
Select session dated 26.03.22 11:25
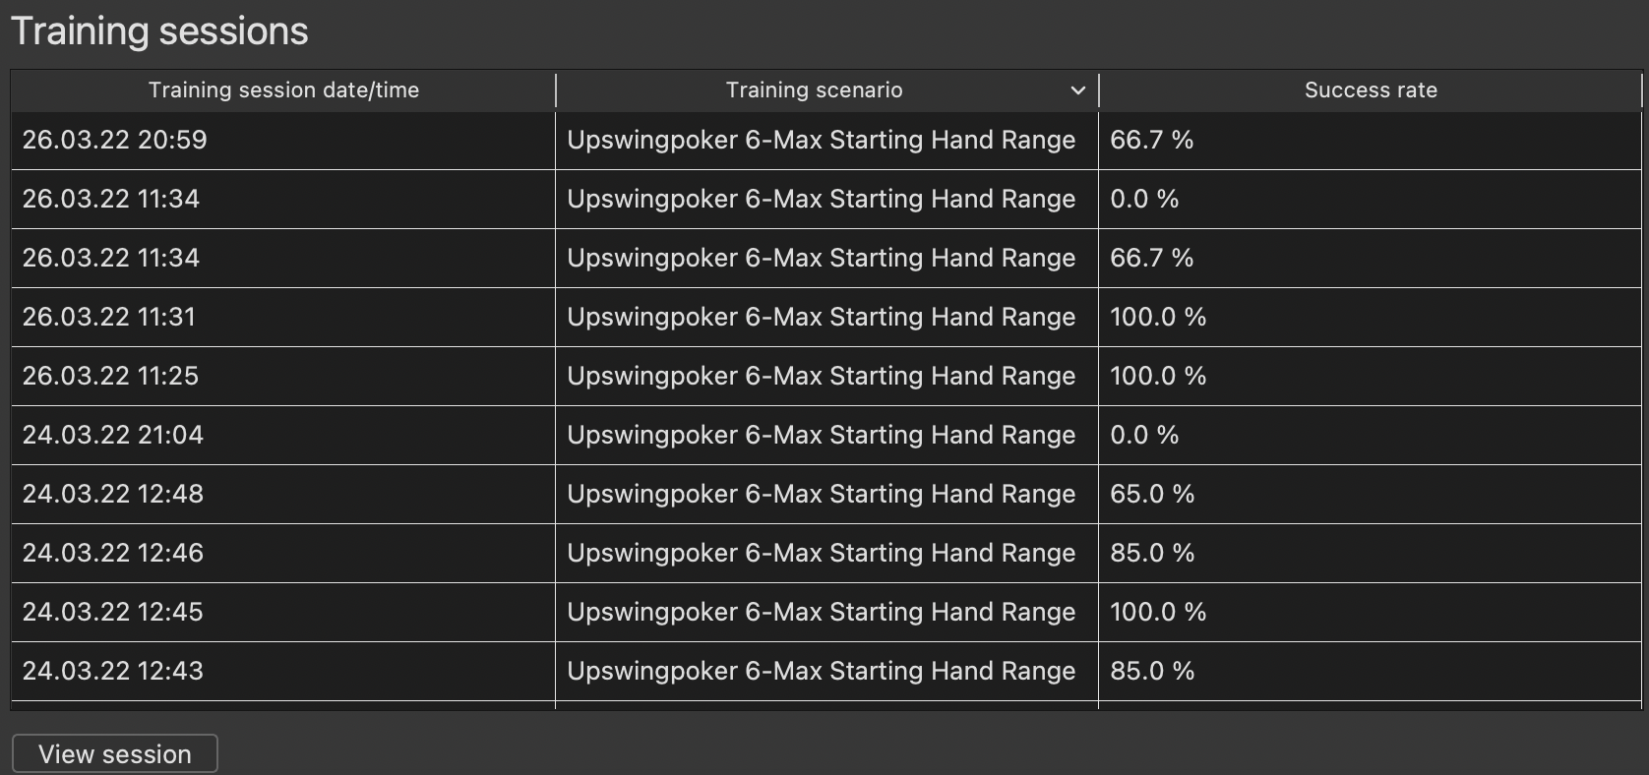click(x=110, y=376)
